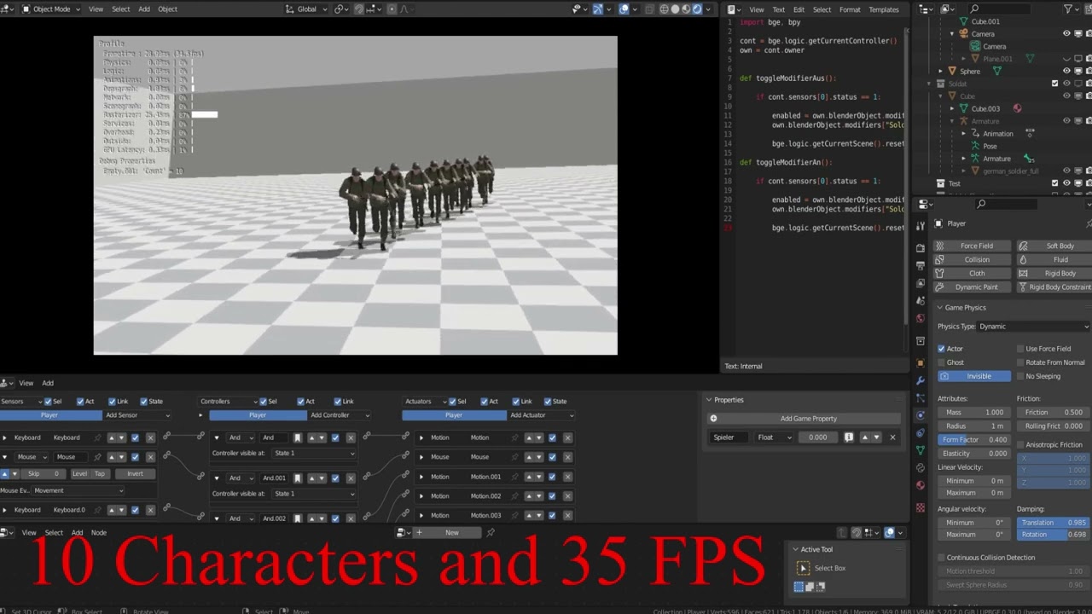The image size is (1092, 614).
Task: Switch to material preview shading
Action: coord(686,9)
